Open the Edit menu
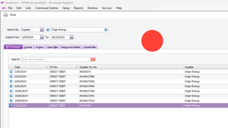This screenshot has width=228, height=128. pyautogui.click(x=19, y=8)
